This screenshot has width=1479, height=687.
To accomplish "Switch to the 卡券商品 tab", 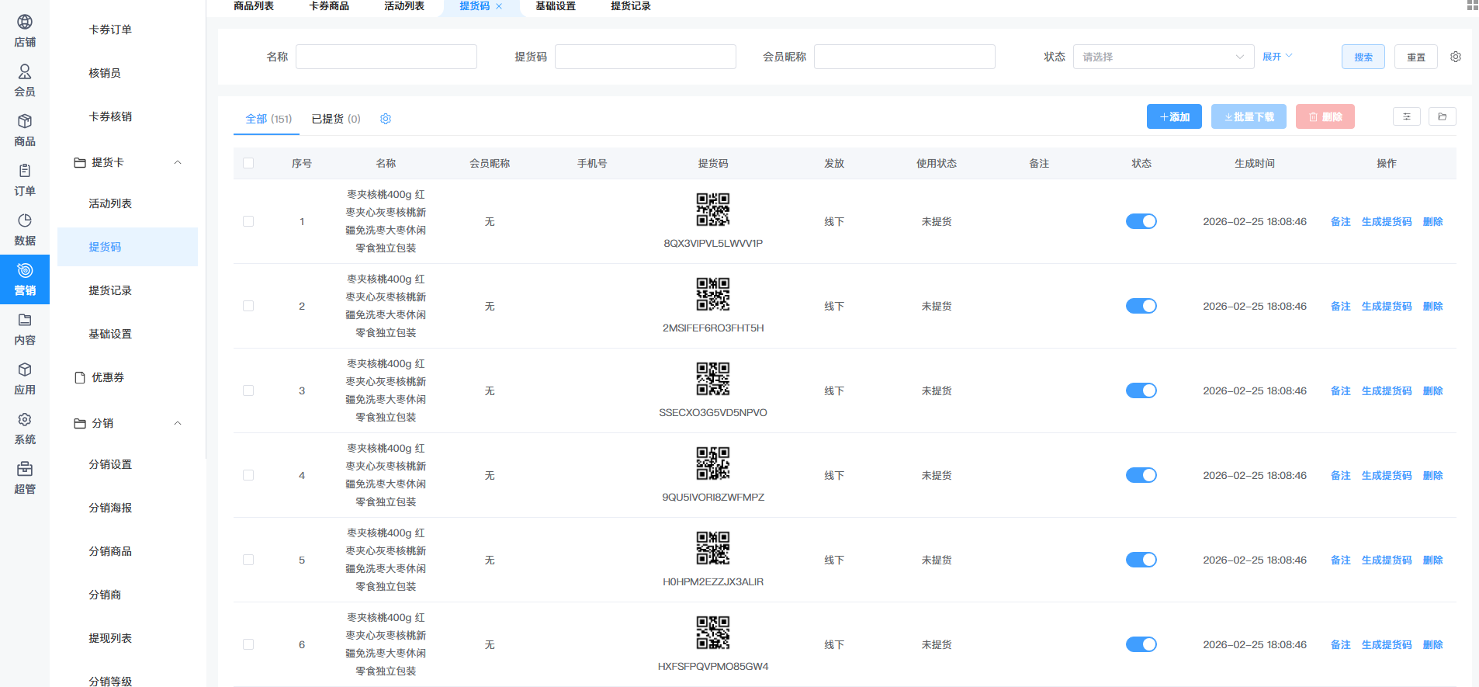I will pyautogui.click(x=329, y=6).
